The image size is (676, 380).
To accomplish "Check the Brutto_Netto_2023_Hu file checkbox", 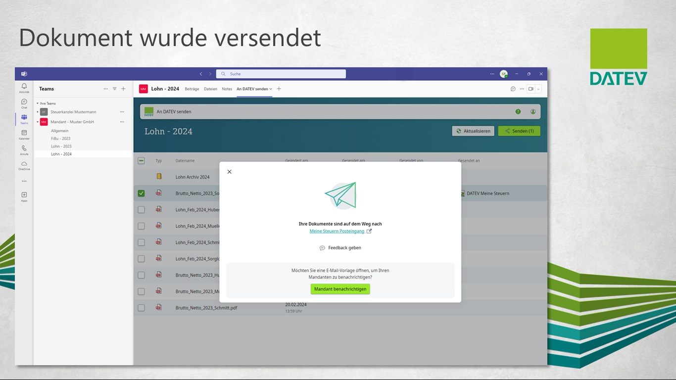I will pyautogui.click(x=141, y=275).
